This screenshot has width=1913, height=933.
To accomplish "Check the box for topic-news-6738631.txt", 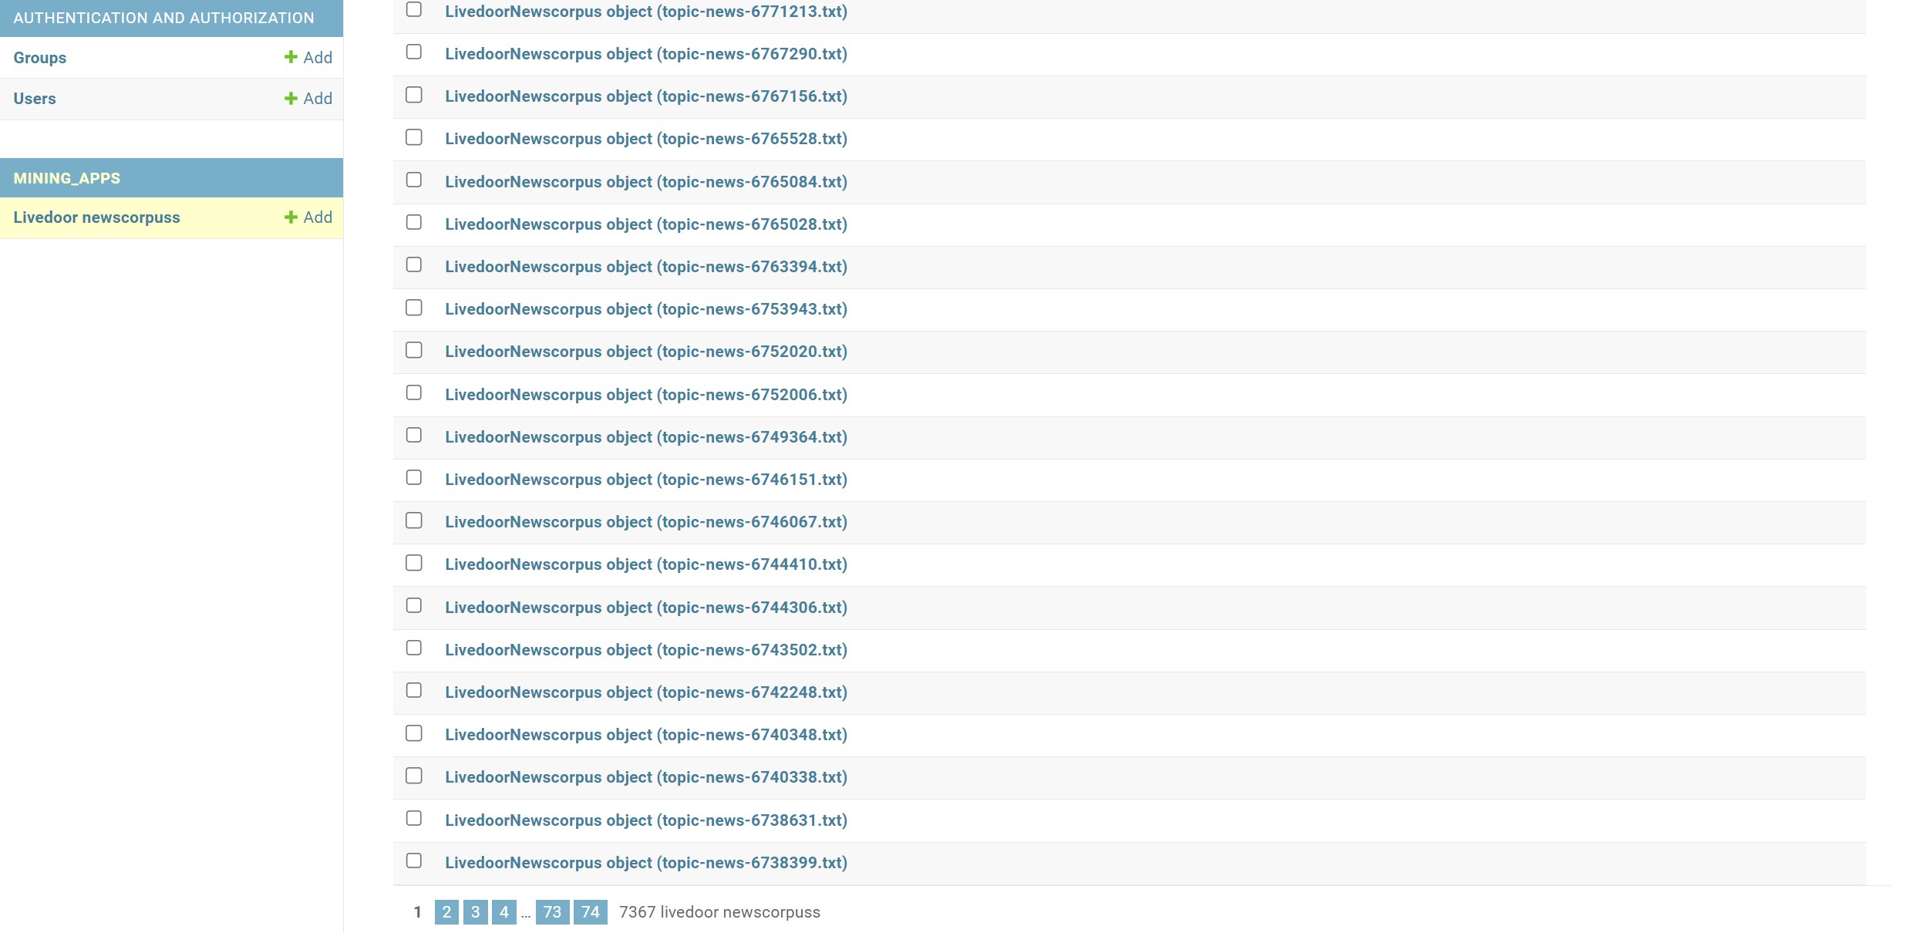I will click(414, 818).
